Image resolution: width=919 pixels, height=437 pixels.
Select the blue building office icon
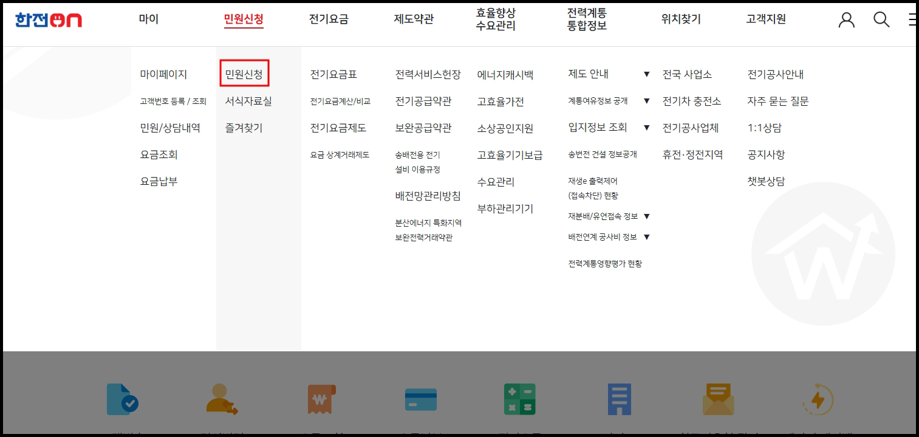pos(619,401)
